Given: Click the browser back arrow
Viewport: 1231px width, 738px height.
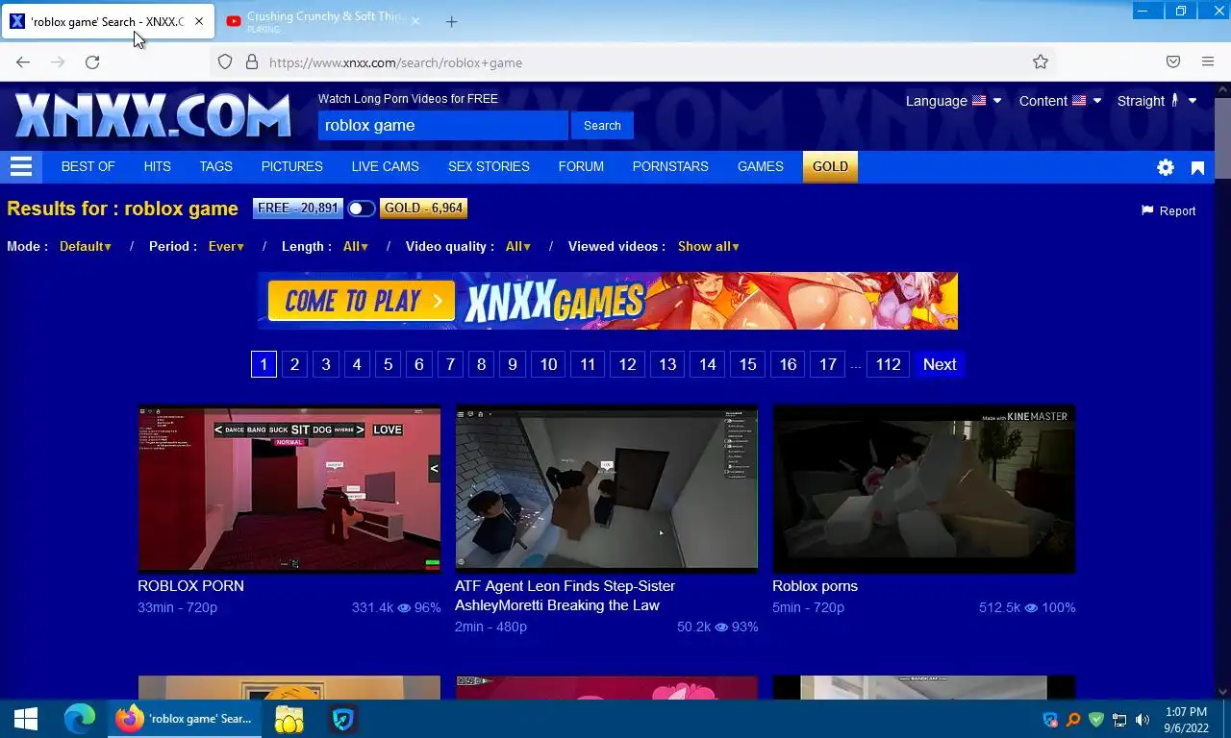Looking at the screenshot, I should coord(23,62).
